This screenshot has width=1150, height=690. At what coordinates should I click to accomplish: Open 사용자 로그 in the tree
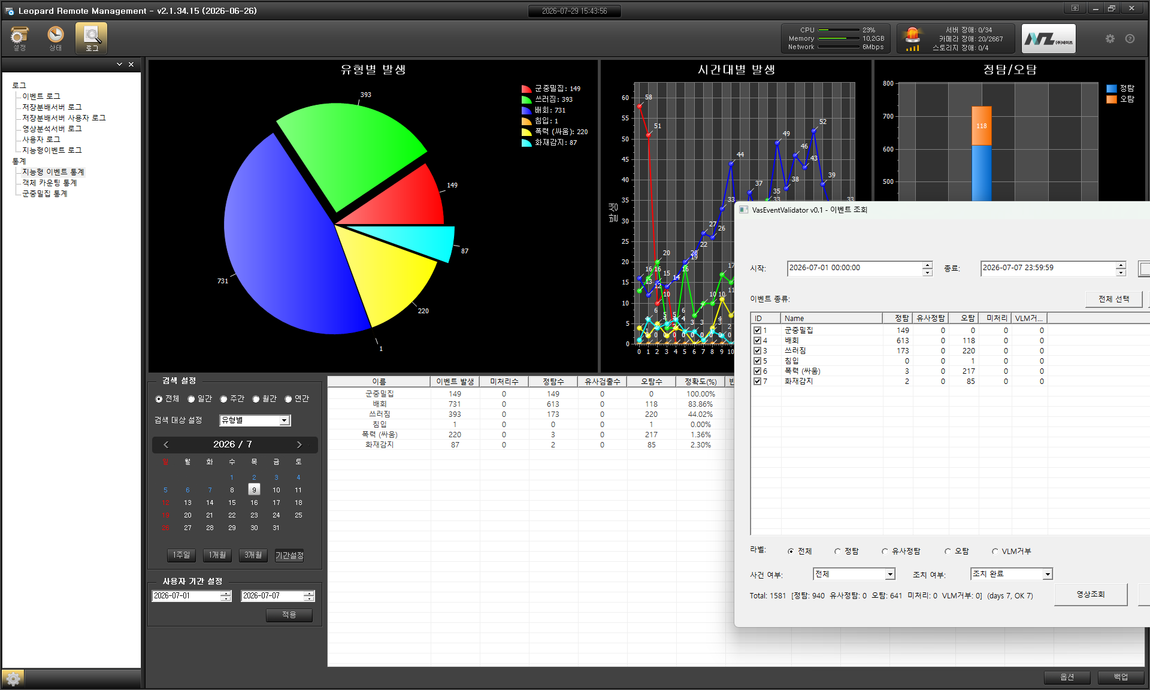(x=41, y=140)
